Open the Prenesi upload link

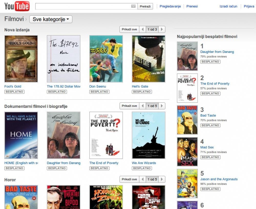click(x=192, y=6)
